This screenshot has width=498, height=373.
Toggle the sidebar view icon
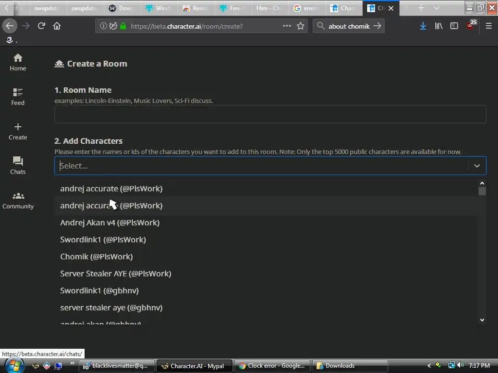[454, 26]
